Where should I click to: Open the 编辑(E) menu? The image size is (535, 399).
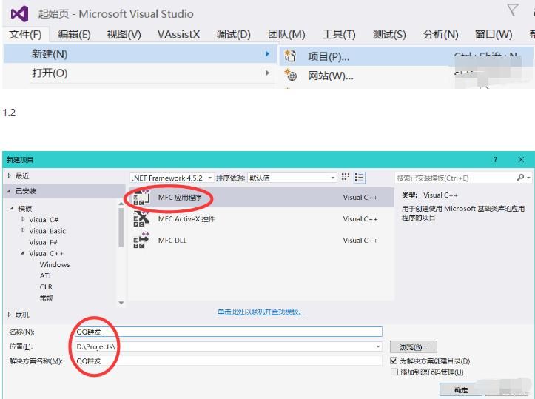tap(74, 35)
